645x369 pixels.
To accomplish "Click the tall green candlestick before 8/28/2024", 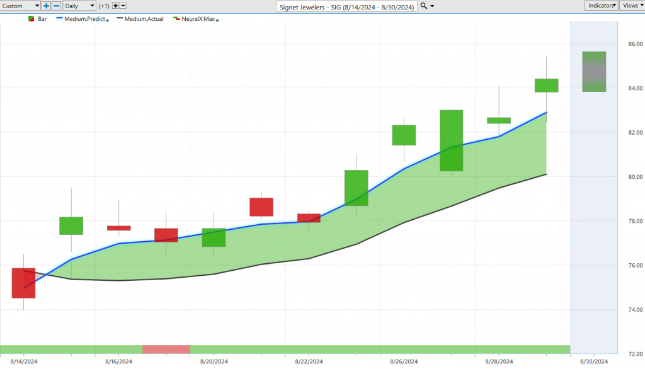I will [451, 140].
